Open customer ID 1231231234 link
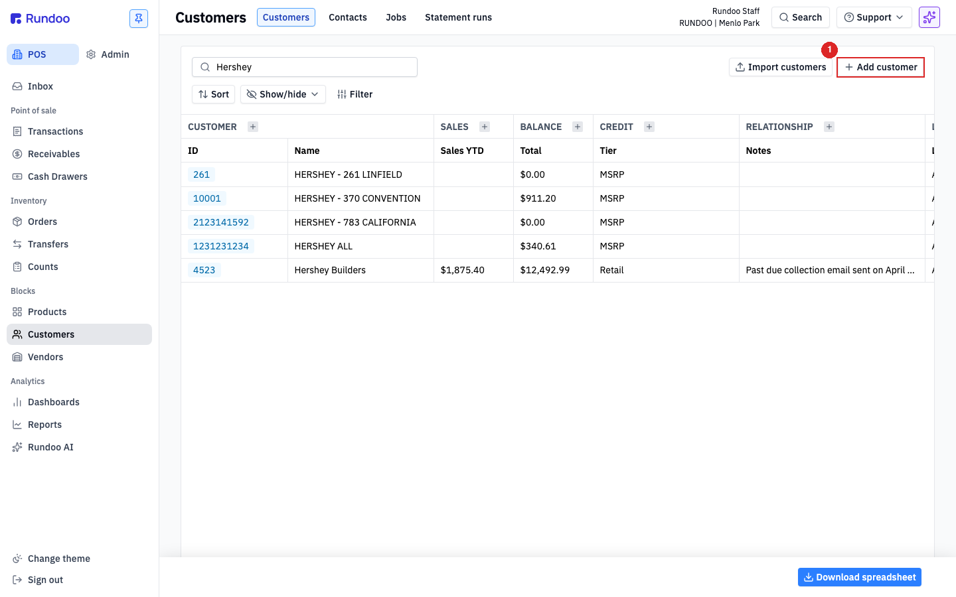Viewport: 956px width, 597px height. [x=221, y=246]
